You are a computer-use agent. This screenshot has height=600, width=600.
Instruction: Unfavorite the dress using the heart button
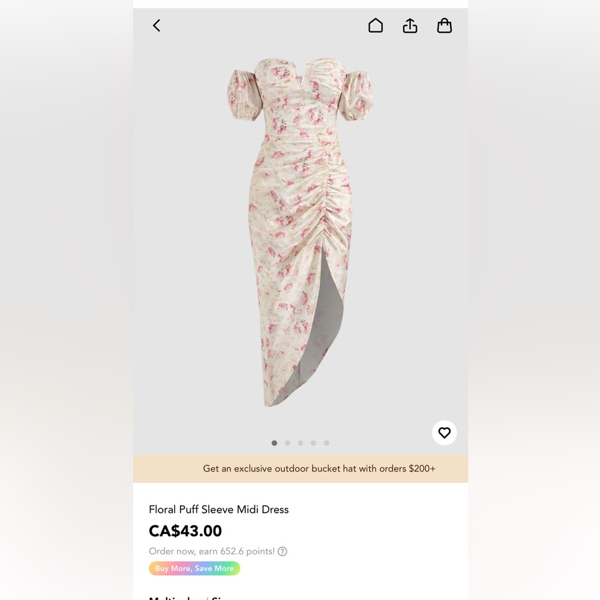(x=444, y=432)
